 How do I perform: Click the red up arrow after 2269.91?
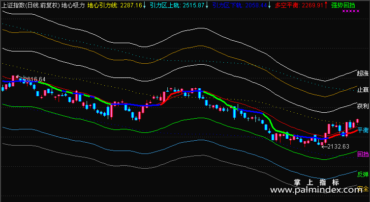click(326, 5)
